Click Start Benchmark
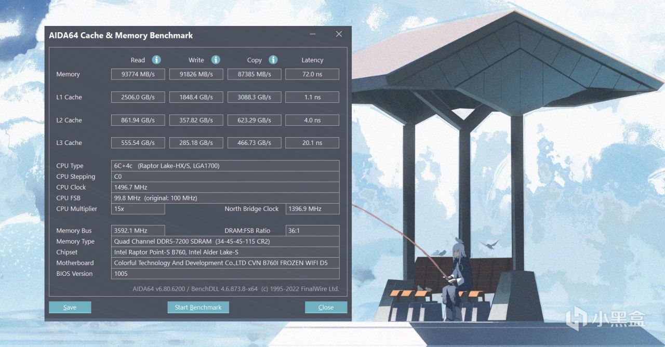 pyautogui.click(x=198, y=307)
